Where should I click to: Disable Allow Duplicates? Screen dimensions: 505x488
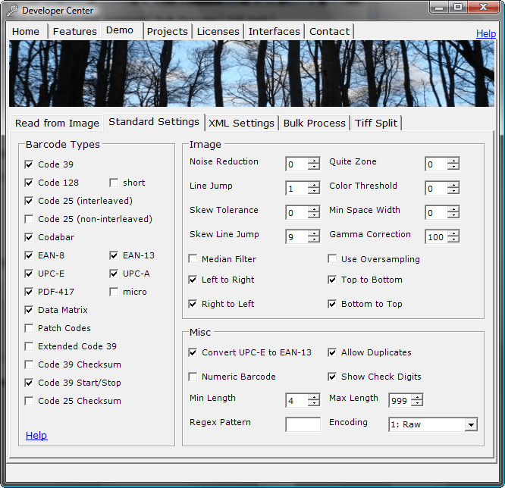[332, 352]
